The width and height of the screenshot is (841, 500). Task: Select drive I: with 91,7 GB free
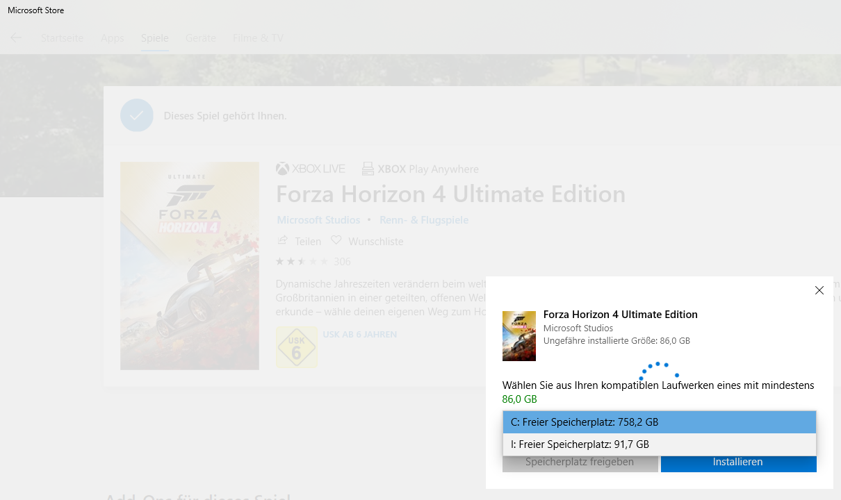pos(660,444)
